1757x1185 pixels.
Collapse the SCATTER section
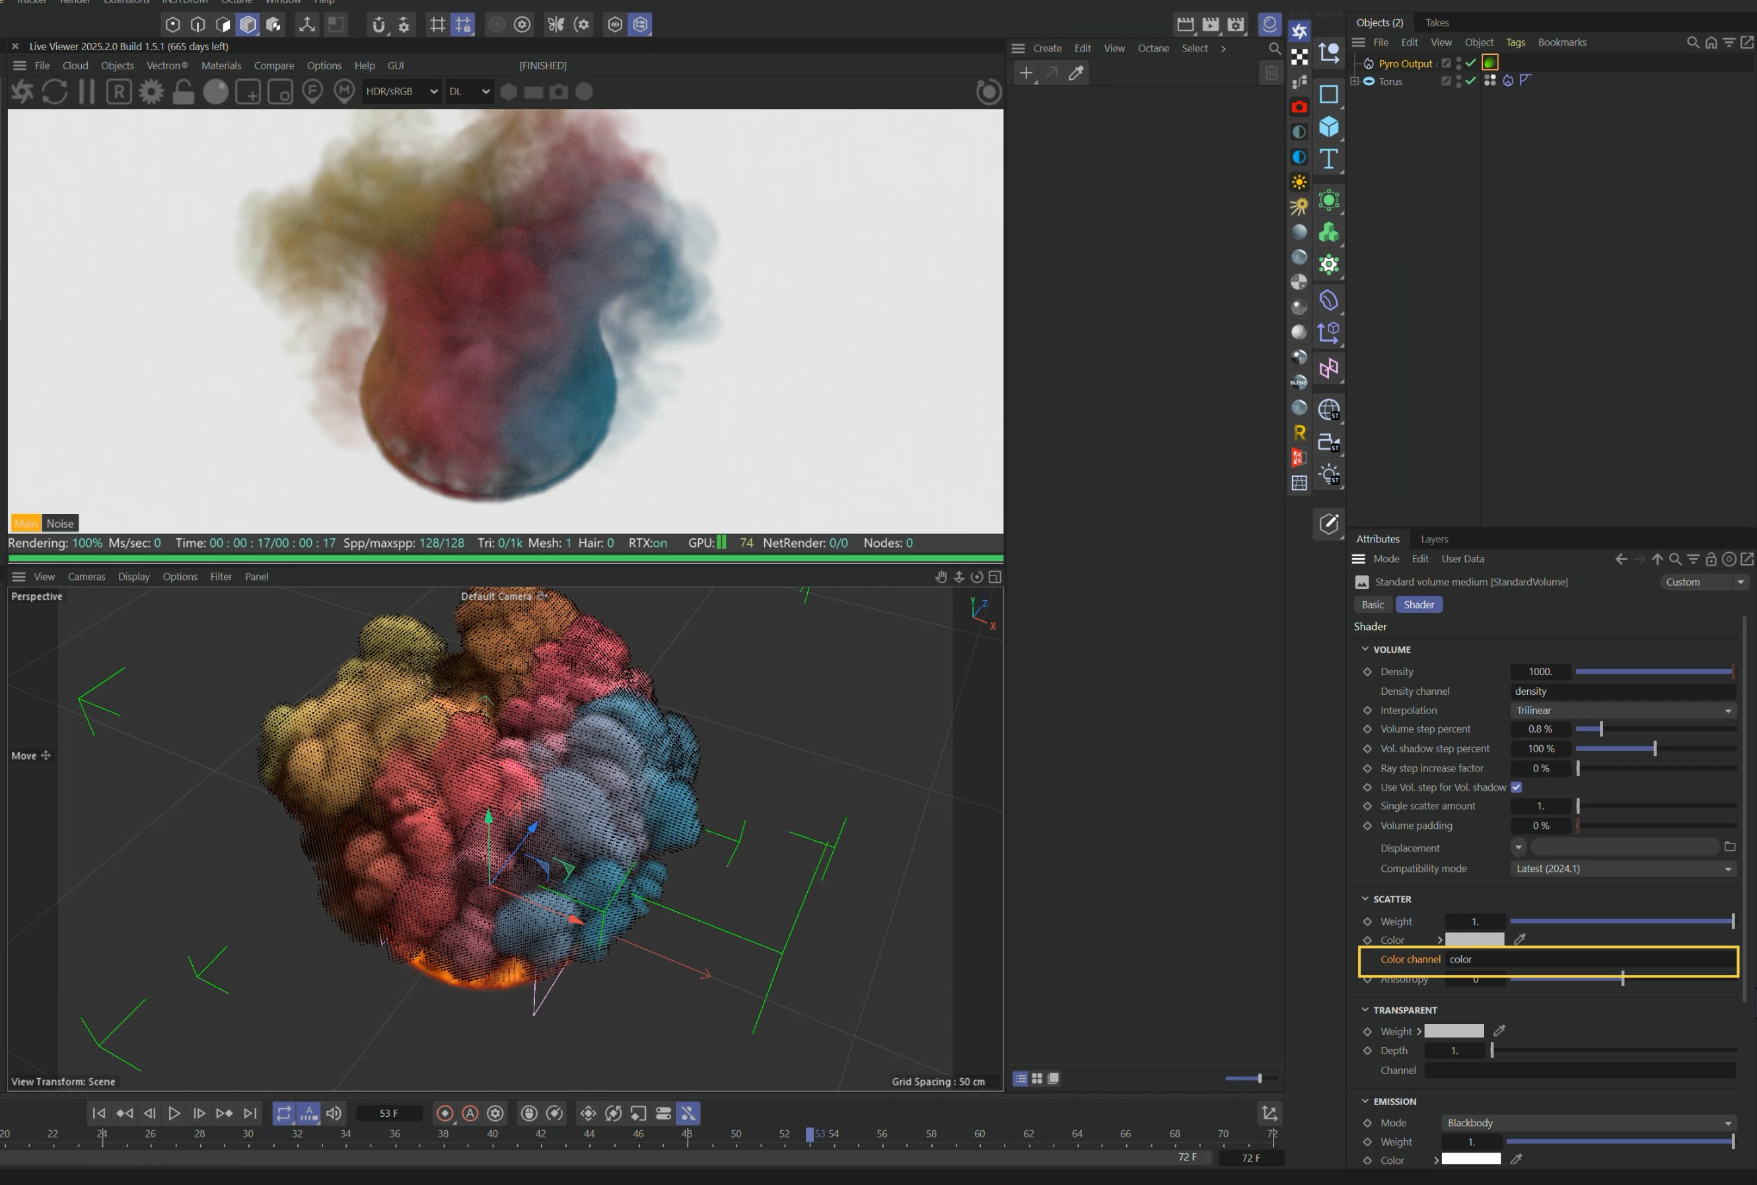tap(1365, 898)
